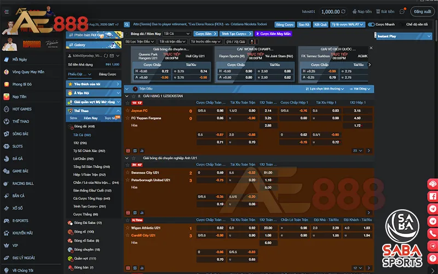Switch to the Trực tiếp live tab
The width and height of the screenshot is (438, 274).
[x=111, y=118]
